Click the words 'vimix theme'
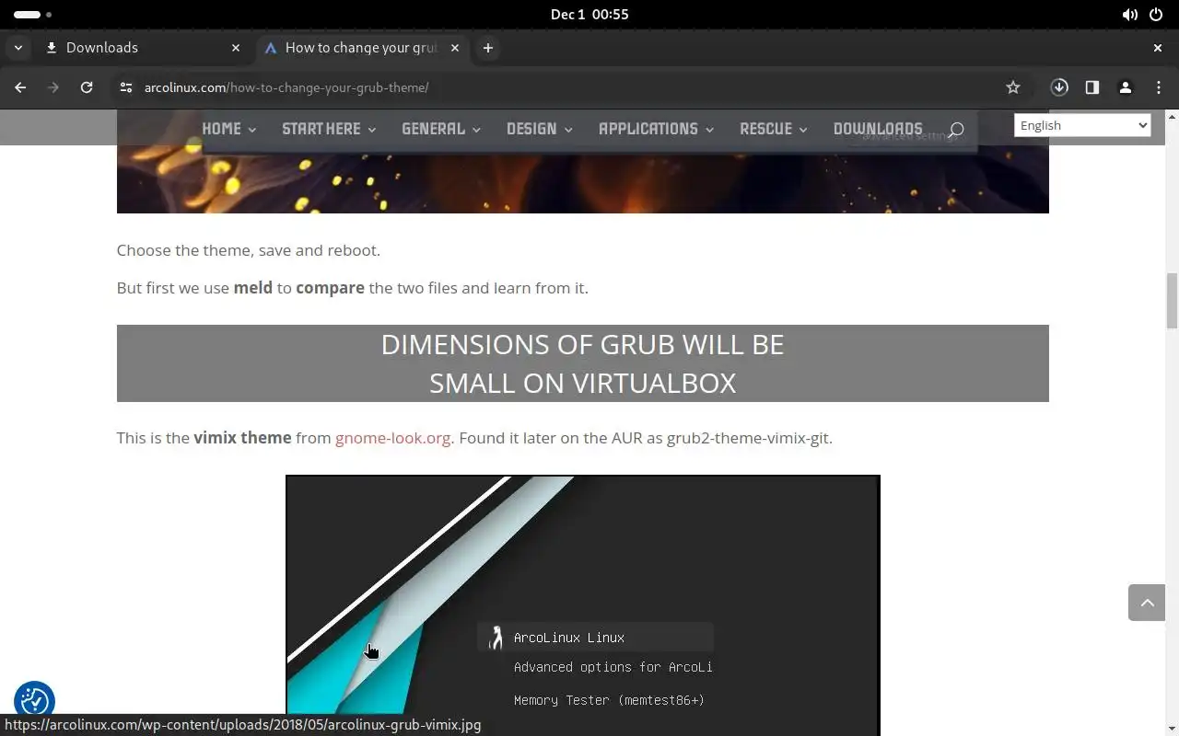 tap(242, 438)
